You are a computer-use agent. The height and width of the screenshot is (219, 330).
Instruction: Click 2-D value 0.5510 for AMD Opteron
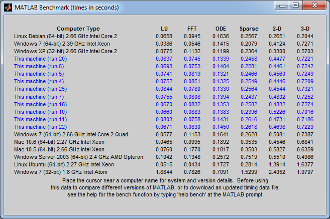[x=277, y=157]
